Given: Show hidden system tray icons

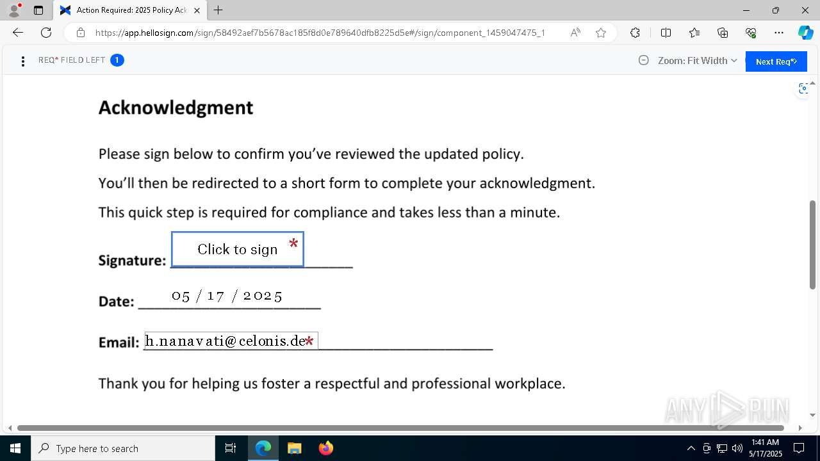Looking at the screenshot, I should 691,448.
